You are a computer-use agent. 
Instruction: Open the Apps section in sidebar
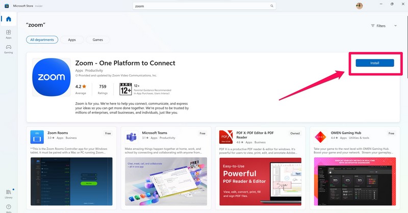pos(9,34)
